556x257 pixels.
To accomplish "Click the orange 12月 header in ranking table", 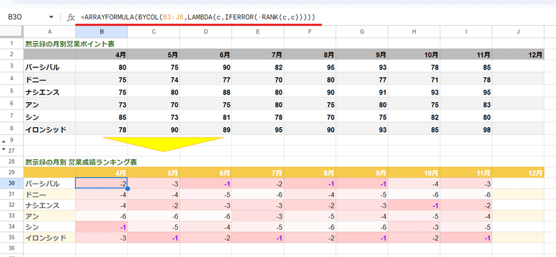I will coord(518,173).
